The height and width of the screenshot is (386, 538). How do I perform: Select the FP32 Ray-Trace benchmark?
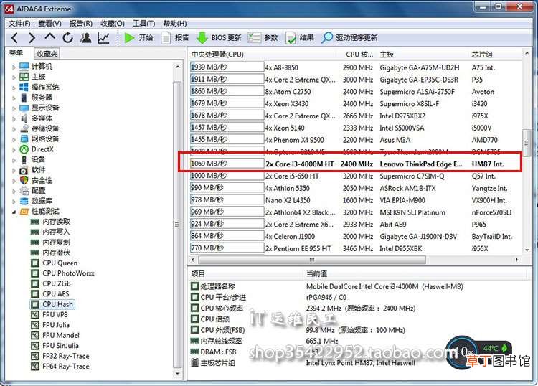point(60,356)
